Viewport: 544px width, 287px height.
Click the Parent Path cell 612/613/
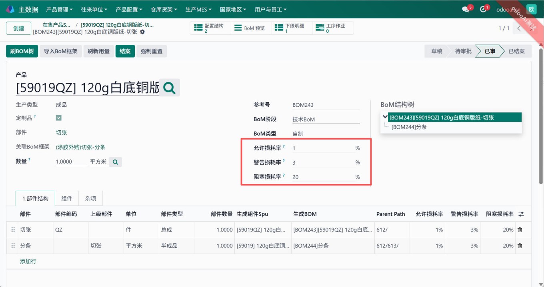pyautogui.click(x=392, y=246)
